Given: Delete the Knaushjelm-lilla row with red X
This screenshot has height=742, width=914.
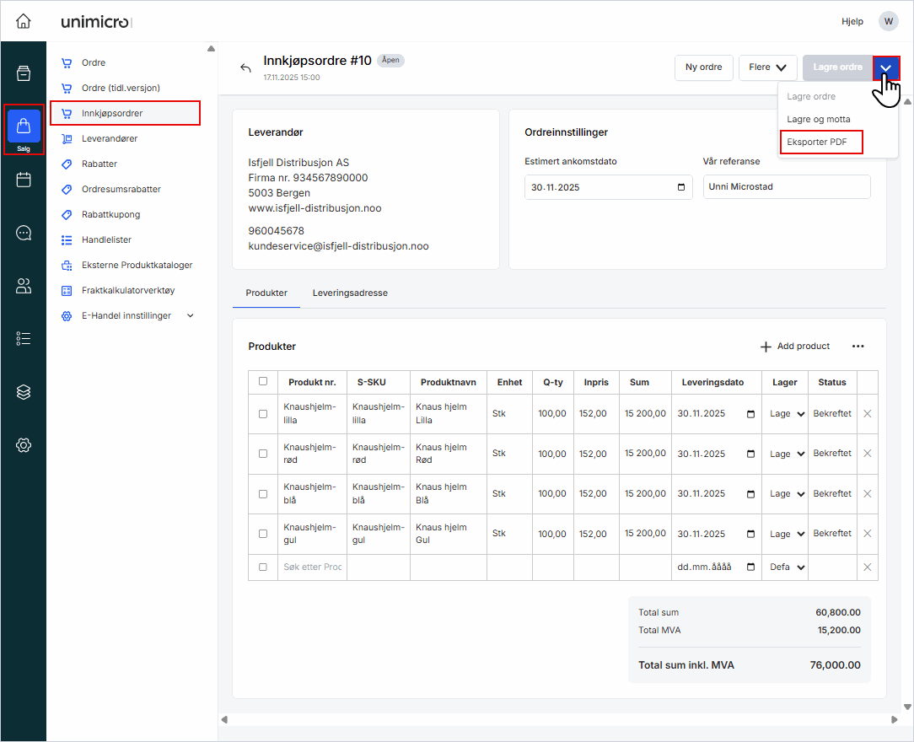Looking at the screenshot, I should coord(867,414).
